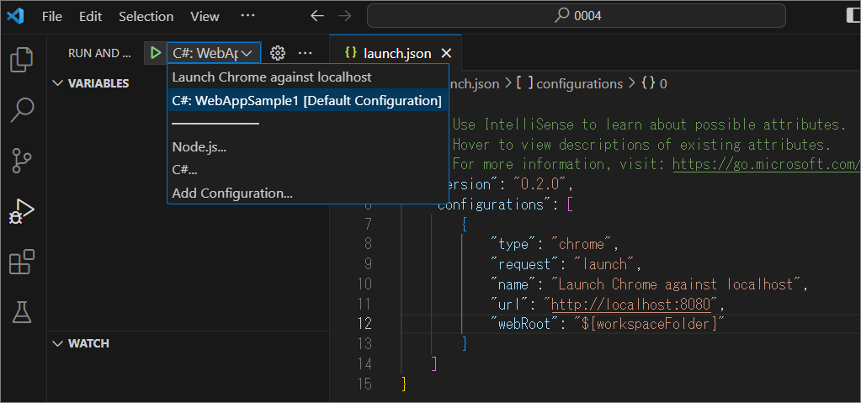The width and height of the screenshot is (861, 403).
Task: Click the Run and Debug more actions ellipsis
Action: (x=305, y=53)
